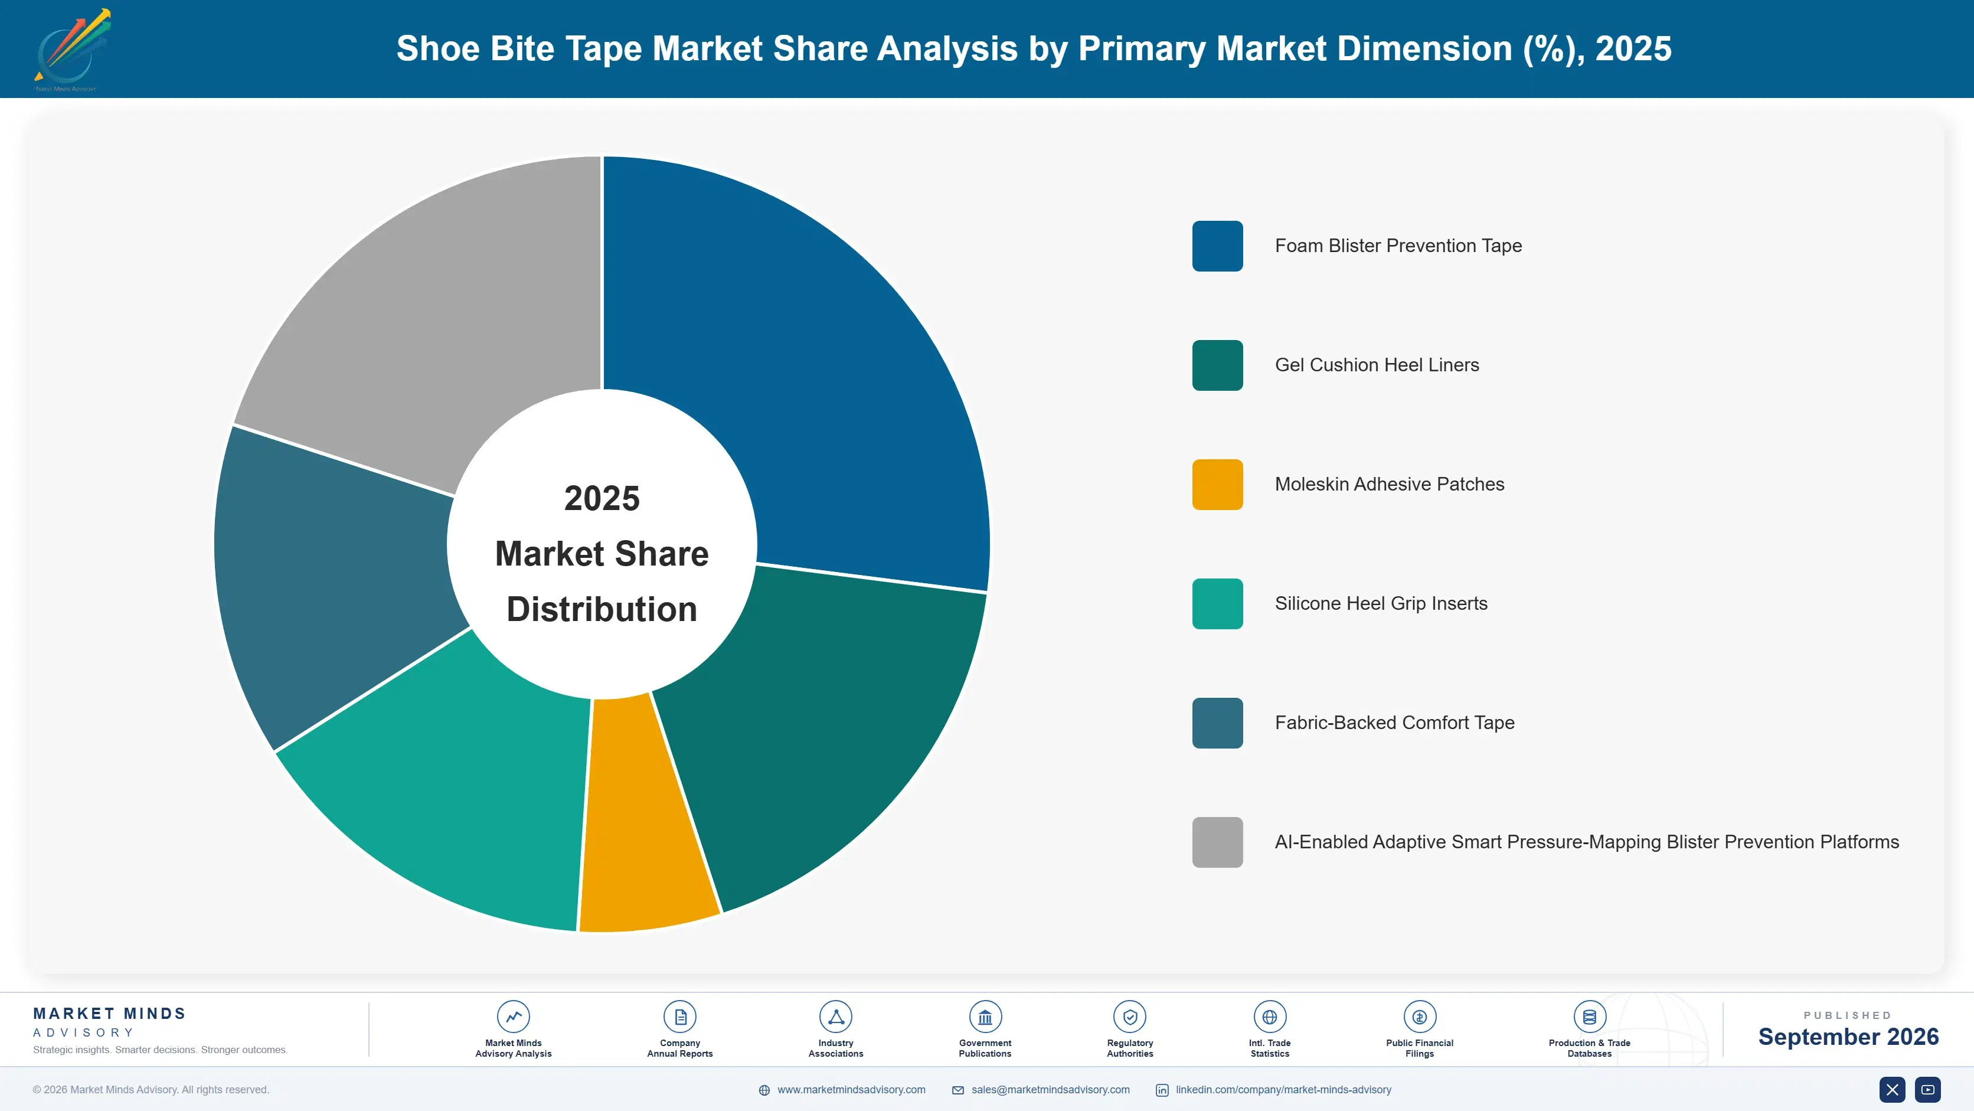Click the Moleskin Adhesive Patches legend swatch
The height and width of the screenshot is (1111, 1974).
pos(1217,484)
